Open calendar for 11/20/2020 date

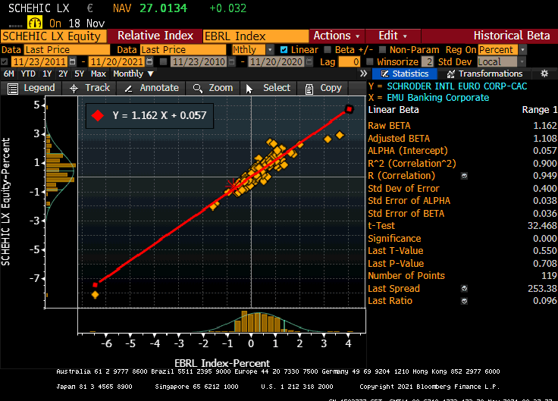coord(309,62)
